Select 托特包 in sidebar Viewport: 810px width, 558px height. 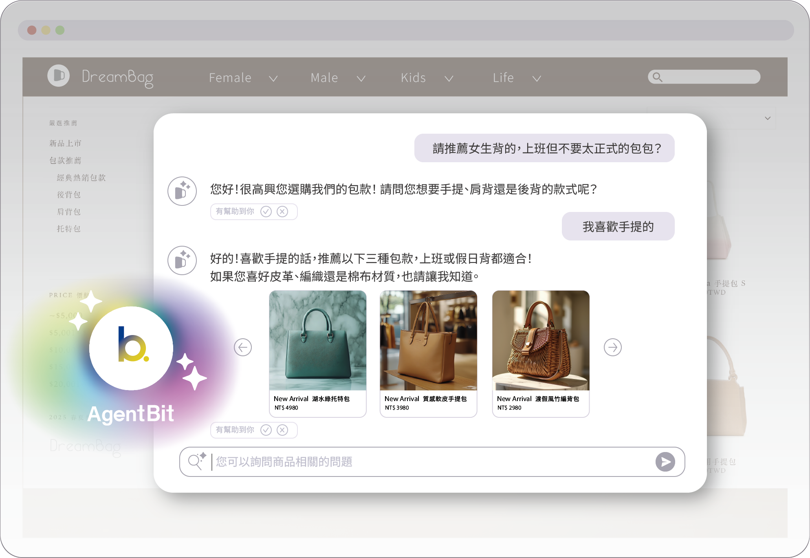(68, 229)
